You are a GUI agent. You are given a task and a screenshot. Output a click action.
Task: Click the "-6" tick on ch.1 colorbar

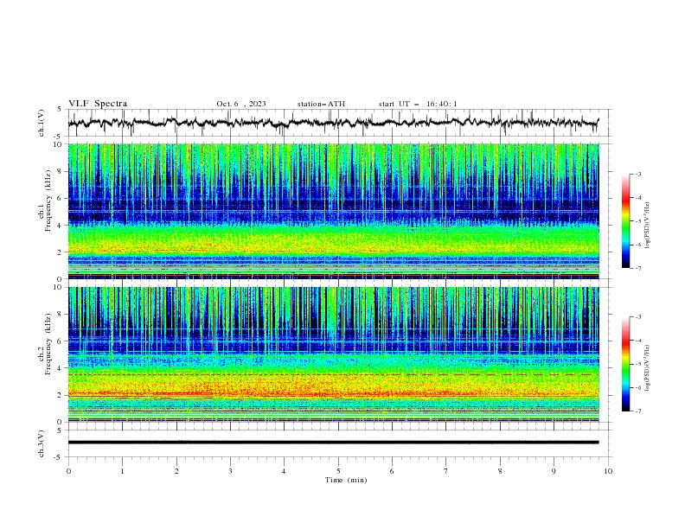coord(637,245)
